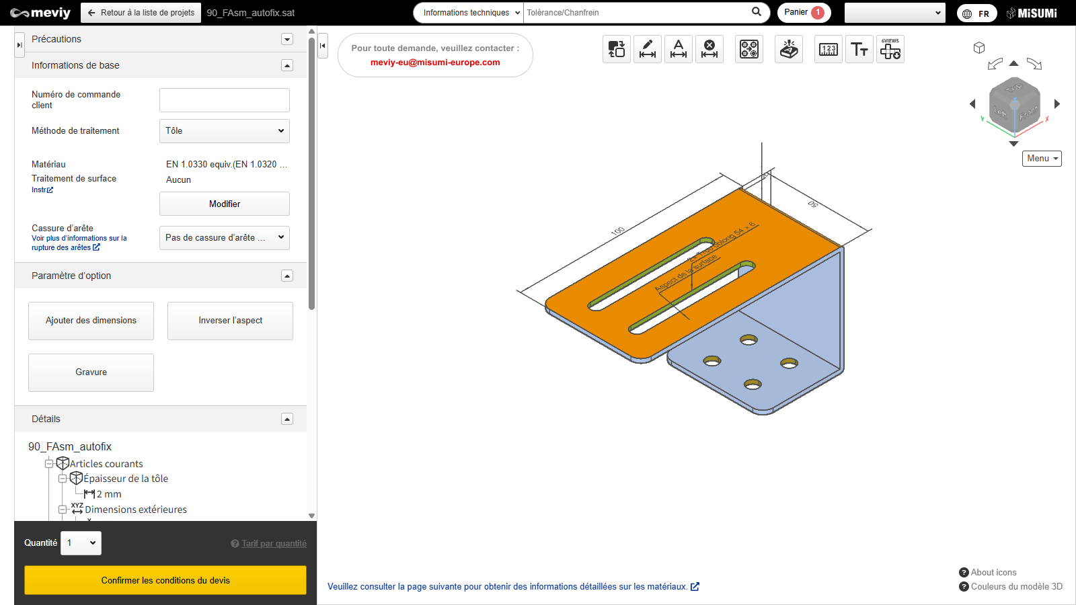1076x605 pixels.
Task: Open the Méthode de traitement dropdown
Action: [x=224, y=131]
